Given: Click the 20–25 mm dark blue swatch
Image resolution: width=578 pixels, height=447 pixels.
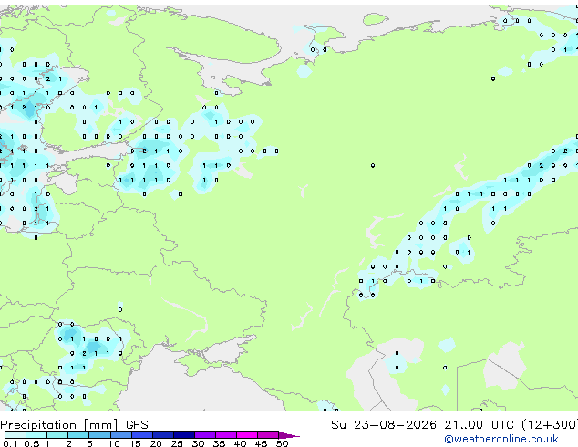Looking at the screenshot, I should click(163, 435).
